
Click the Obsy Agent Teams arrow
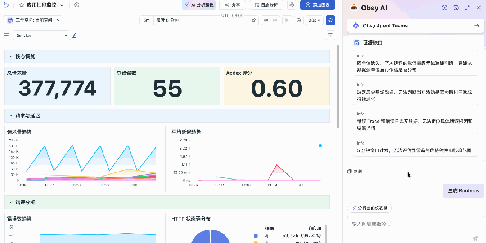click(x=477, y=26)
